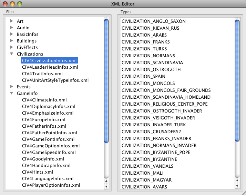Image resolution: width=246 pixels, height=195 pixels.
Task: Open CIV4LeaderHeadInfos.xml
Action: 50,67
